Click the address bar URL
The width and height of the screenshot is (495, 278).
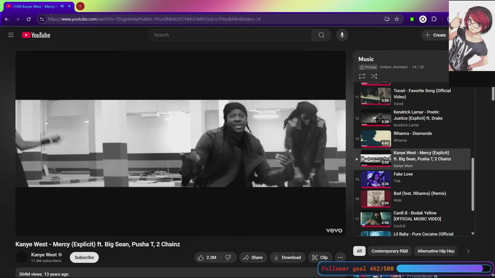154,19
